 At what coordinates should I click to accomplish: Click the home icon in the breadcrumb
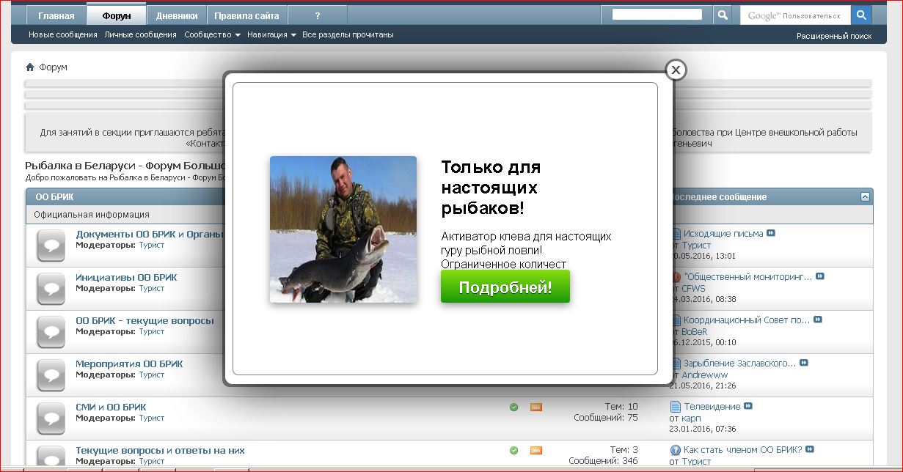30,67
